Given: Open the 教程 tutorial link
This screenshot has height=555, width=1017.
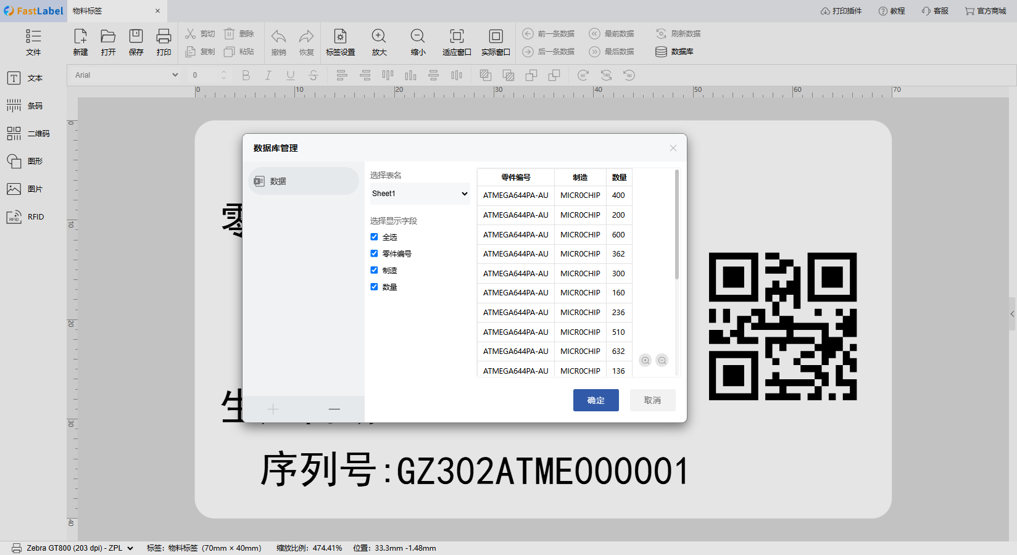Looking at the screenshot, I should (x=892, y=11).
